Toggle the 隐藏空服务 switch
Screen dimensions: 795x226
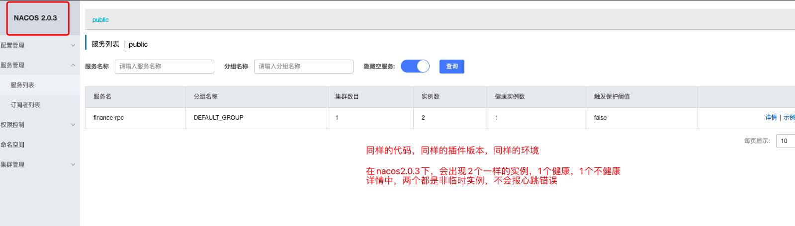pyautogui.click(x=415, y=66)
